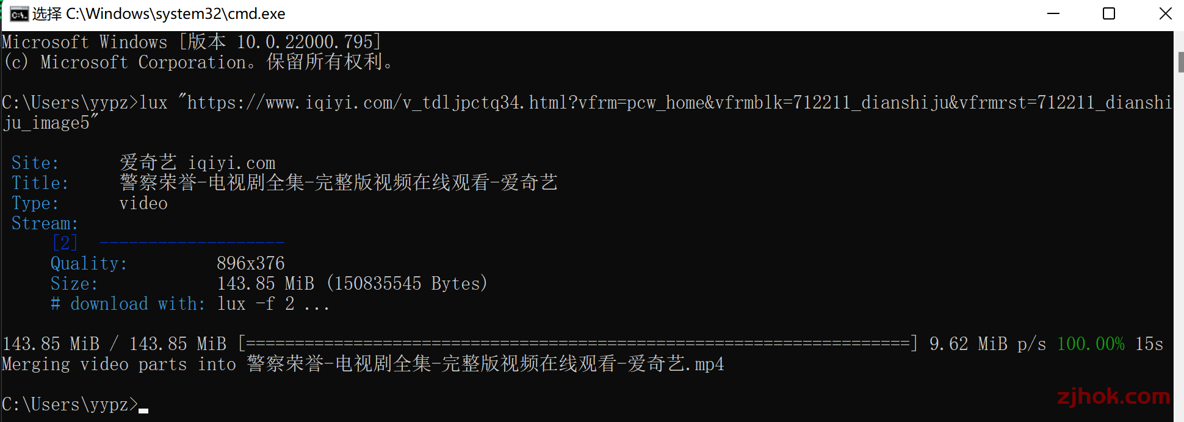The image size is (1184, 422).
Task: Click the 143.85 MiB size value
Action: pyautogui.click(x=265, y=284)
